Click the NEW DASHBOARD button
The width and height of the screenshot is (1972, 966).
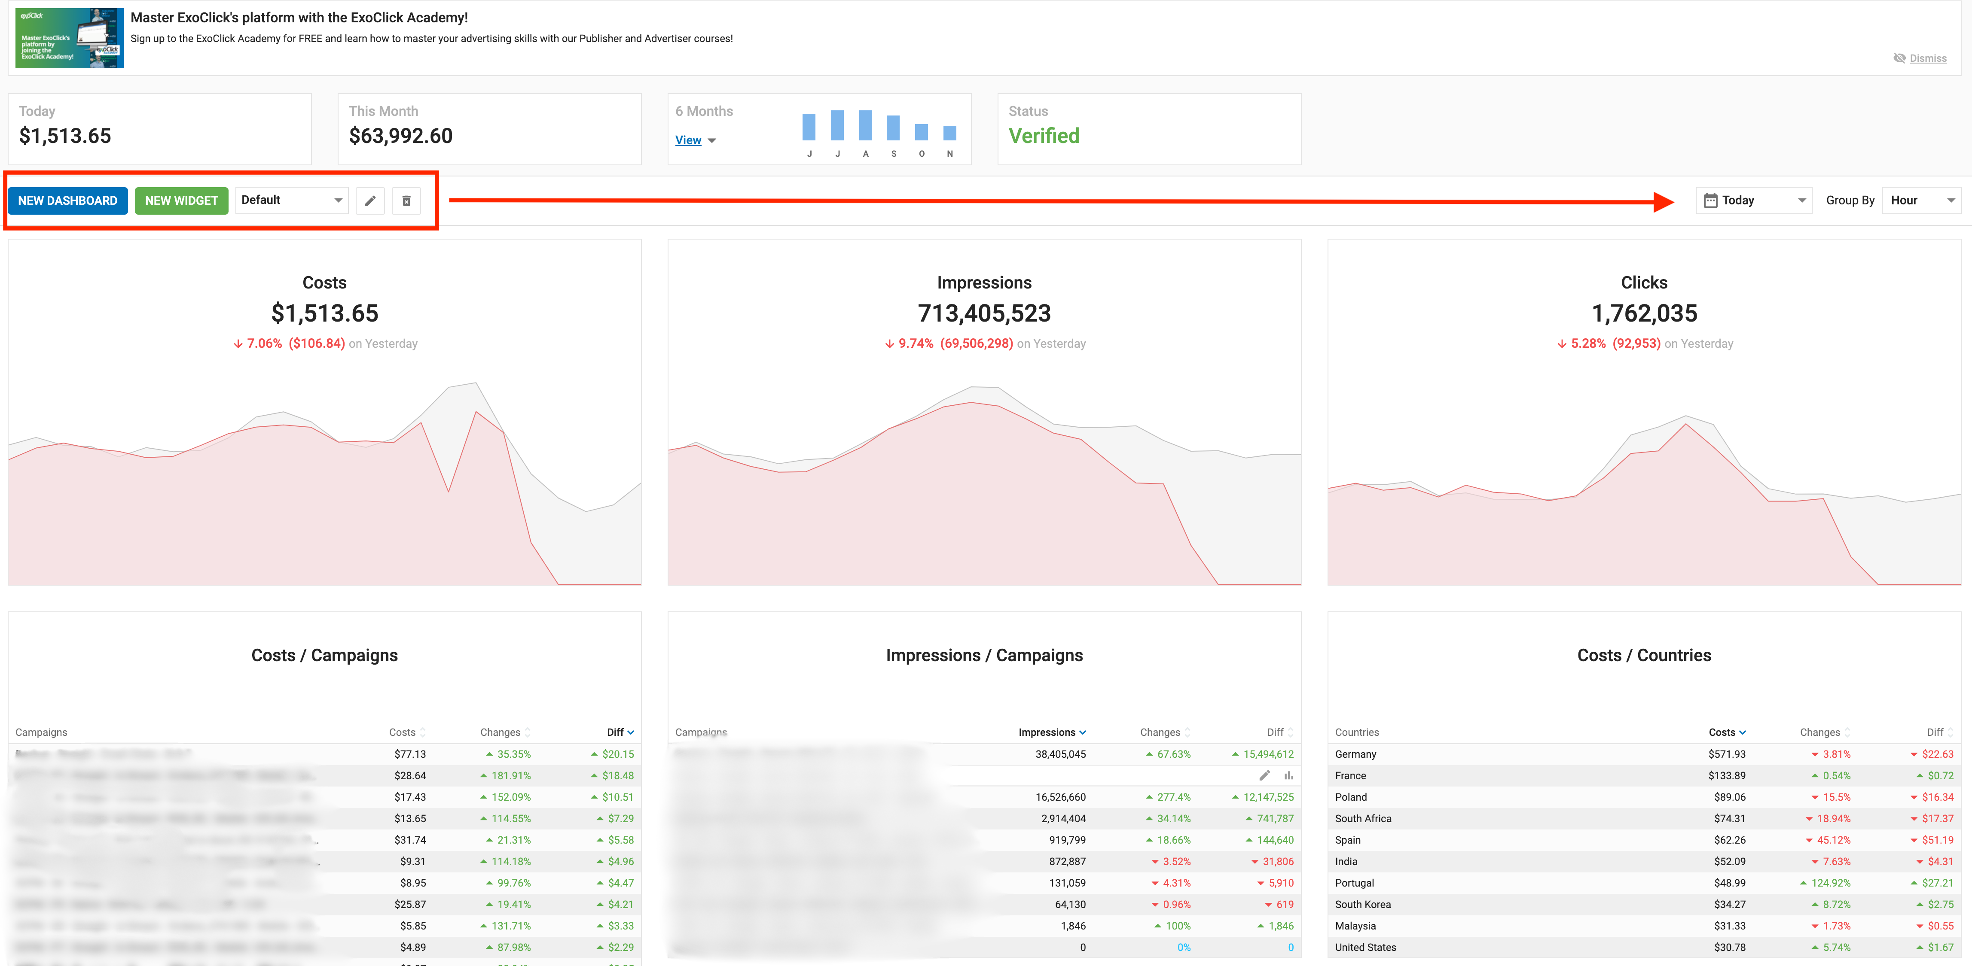tap(67, 200)
